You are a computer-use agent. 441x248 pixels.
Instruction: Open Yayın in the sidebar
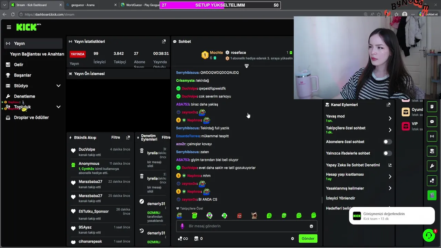33,43
